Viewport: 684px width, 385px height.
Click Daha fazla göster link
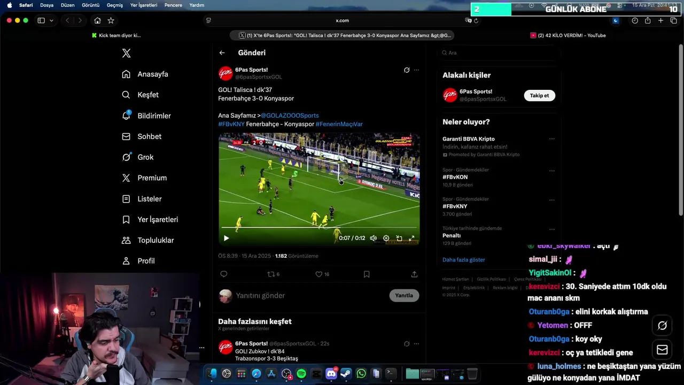463,259
